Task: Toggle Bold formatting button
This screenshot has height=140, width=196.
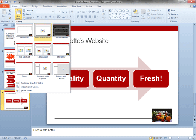Action: [38, 17]
